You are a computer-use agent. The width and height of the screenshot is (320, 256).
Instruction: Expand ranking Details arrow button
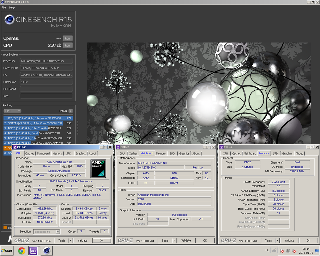[x=71, y=111]
